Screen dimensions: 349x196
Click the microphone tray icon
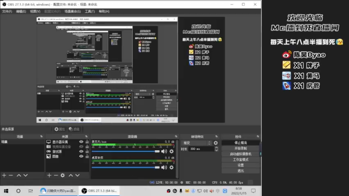point(181,191)
